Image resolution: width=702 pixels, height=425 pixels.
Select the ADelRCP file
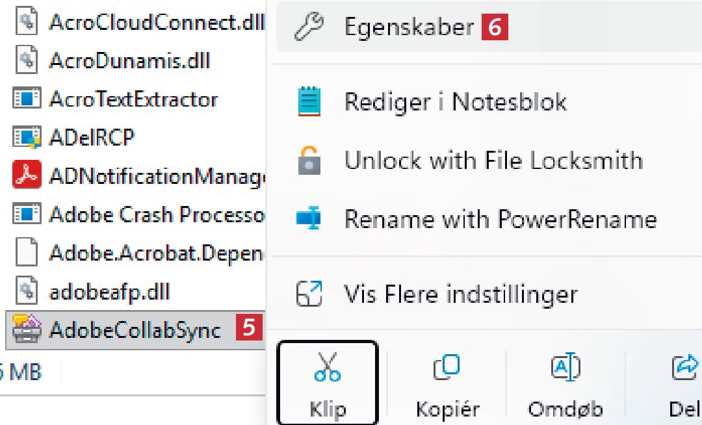click(x=91, y=137)
